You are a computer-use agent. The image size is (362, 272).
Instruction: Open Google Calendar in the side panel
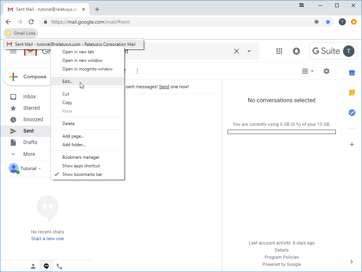(x=352, y=73)
